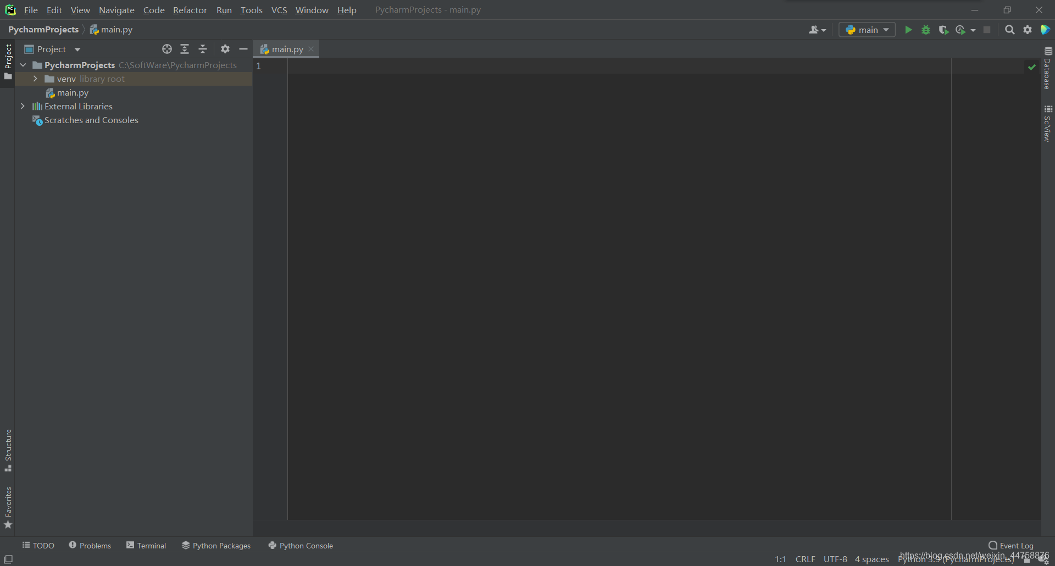Expand the venv library root node
This screenshot has width=1055, height=566.
[x=35, y=79]
